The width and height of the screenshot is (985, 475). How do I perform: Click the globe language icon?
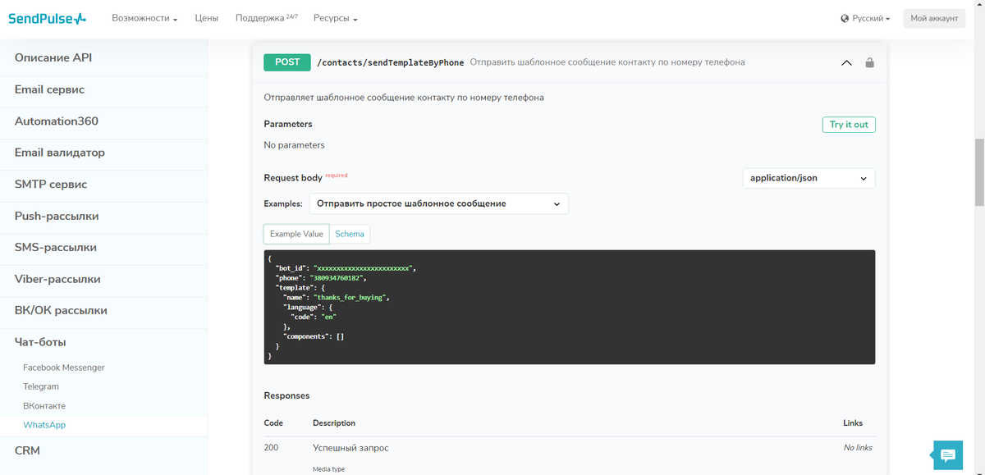(x=845, y=18)
